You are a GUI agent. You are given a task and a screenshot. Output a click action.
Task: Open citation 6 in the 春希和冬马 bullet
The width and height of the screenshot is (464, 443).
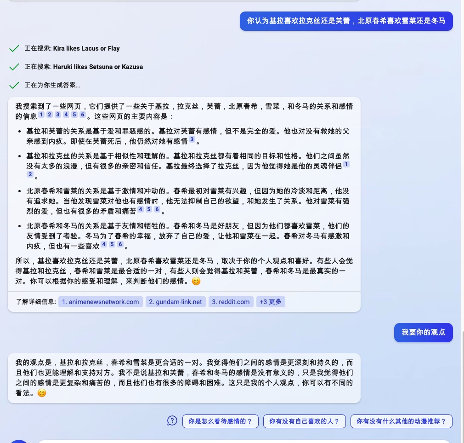point(120,244)
